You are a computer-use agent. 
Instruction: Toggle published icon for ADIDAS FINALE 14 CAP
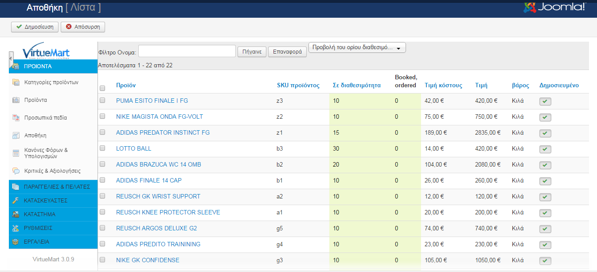pos(545,181)
